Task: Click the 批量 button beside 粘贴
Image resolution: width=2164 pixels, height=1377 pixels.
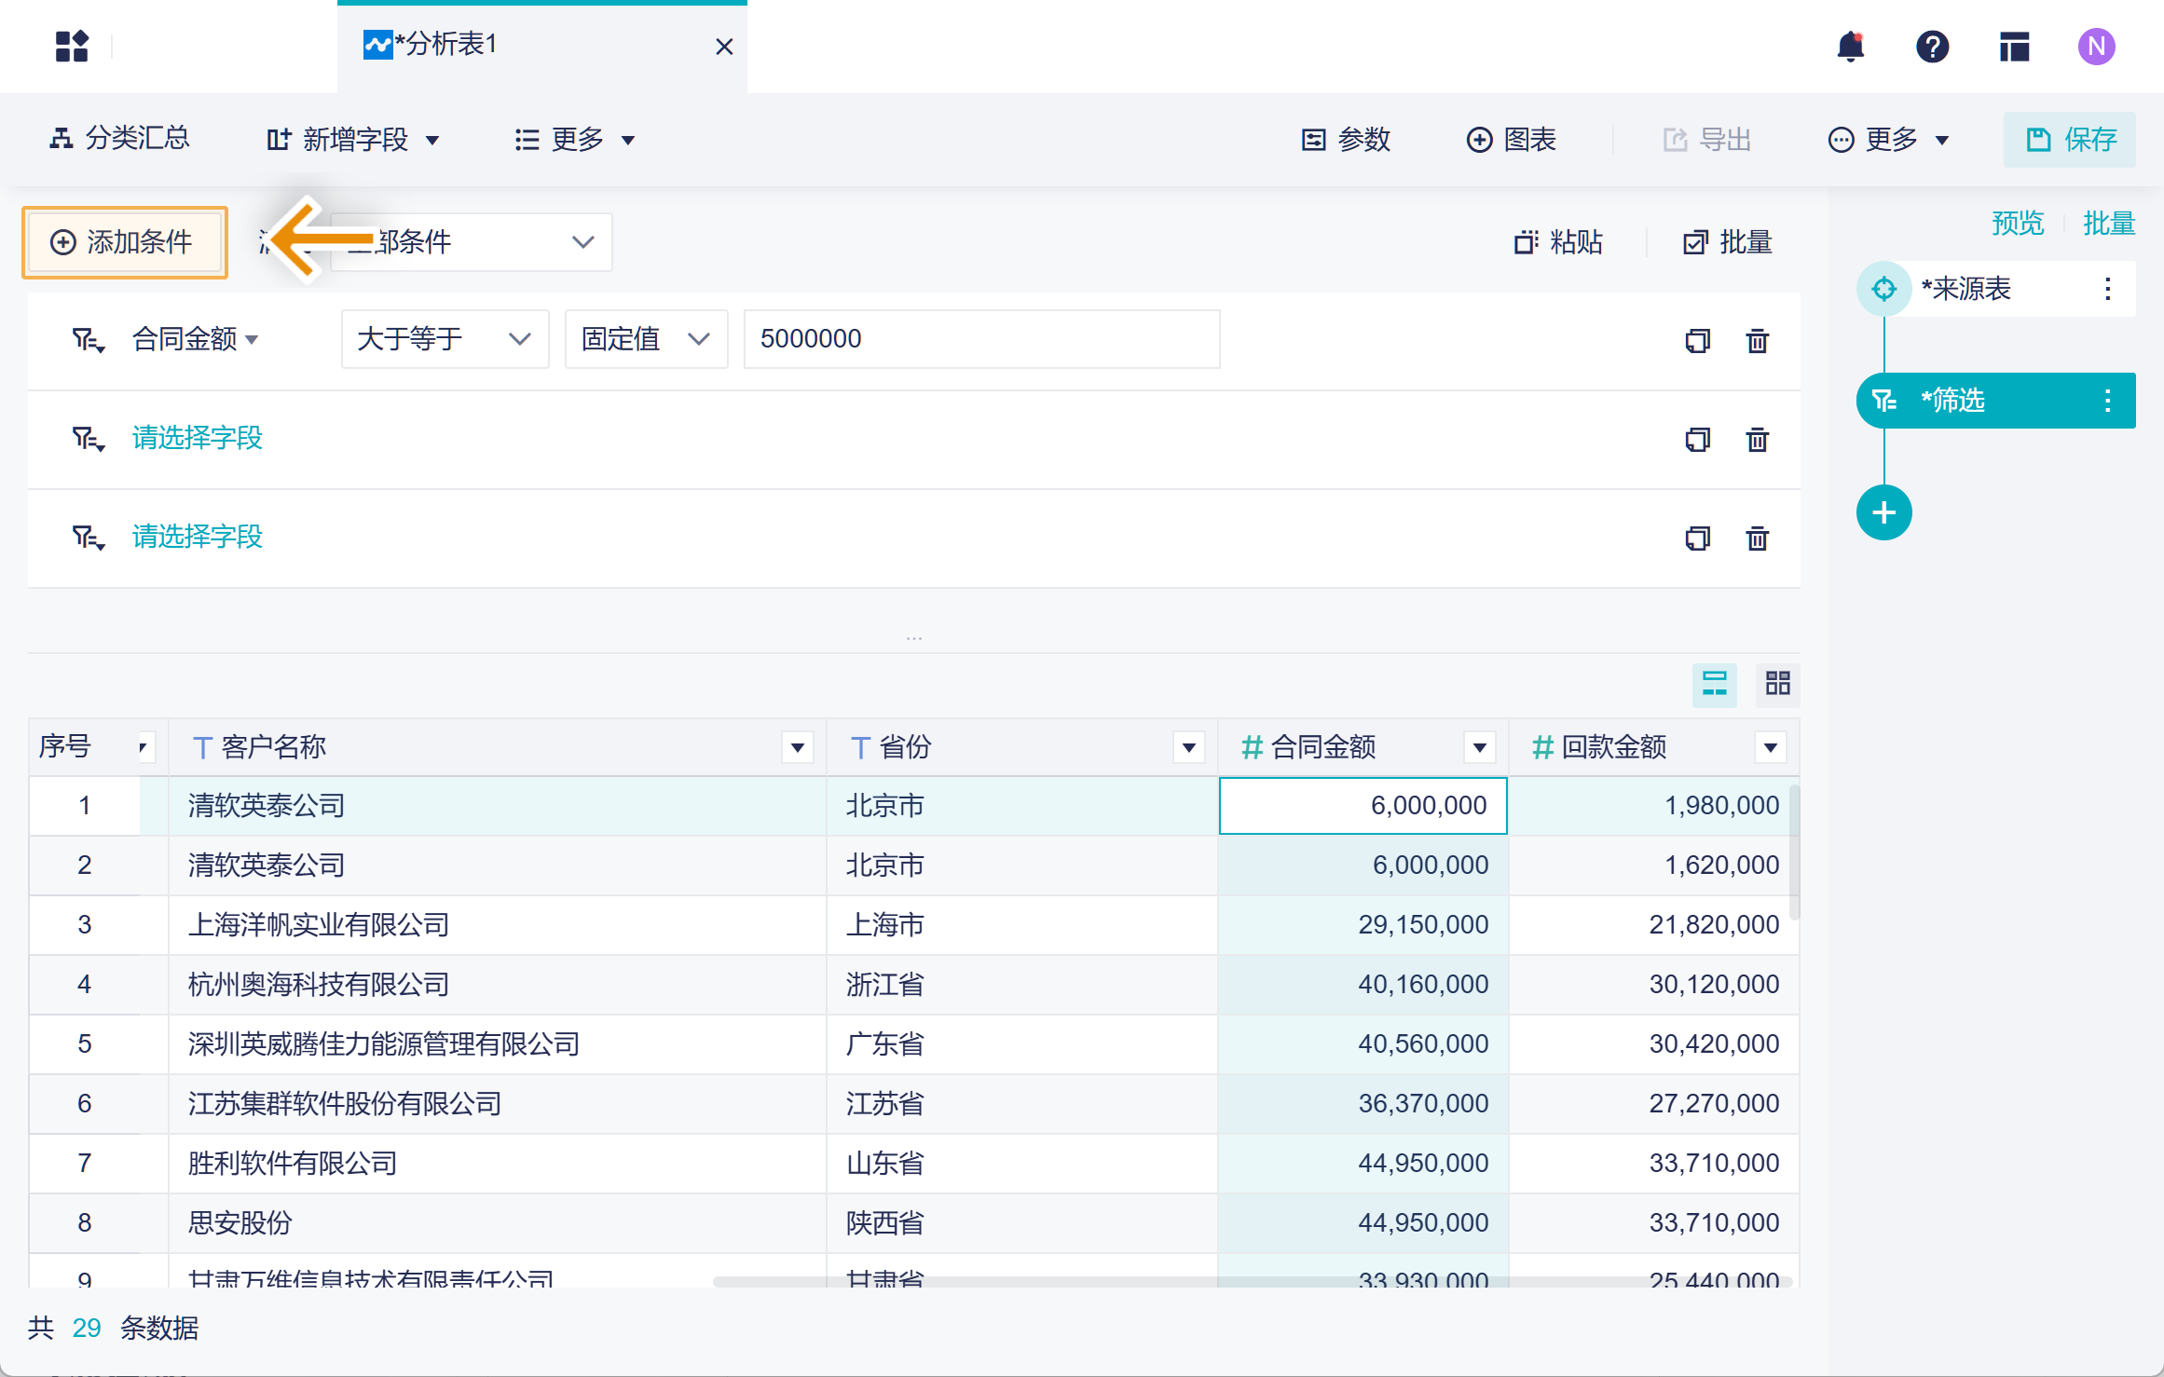Action: (x=1727, y=242)
